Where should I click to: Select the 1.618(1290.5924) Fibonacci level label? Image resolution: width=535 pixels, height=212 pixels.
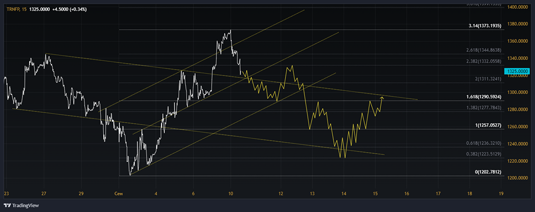click(484, 97)
